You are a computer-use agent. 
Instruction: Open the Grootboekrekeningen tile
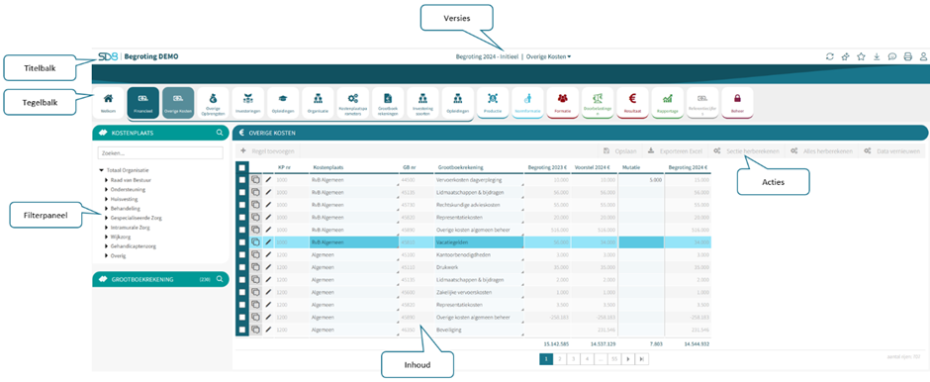(x=388, y=103)
